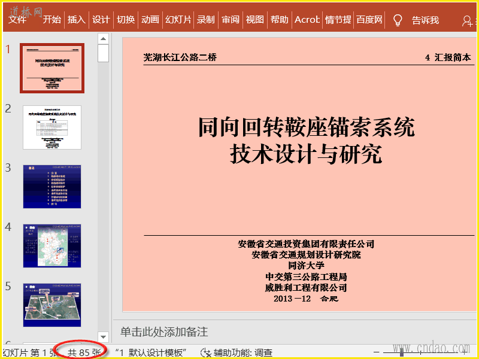Click the notes area 单击此处添加备注
This screenshot has height=359, width=479.
tap(164, 332)
